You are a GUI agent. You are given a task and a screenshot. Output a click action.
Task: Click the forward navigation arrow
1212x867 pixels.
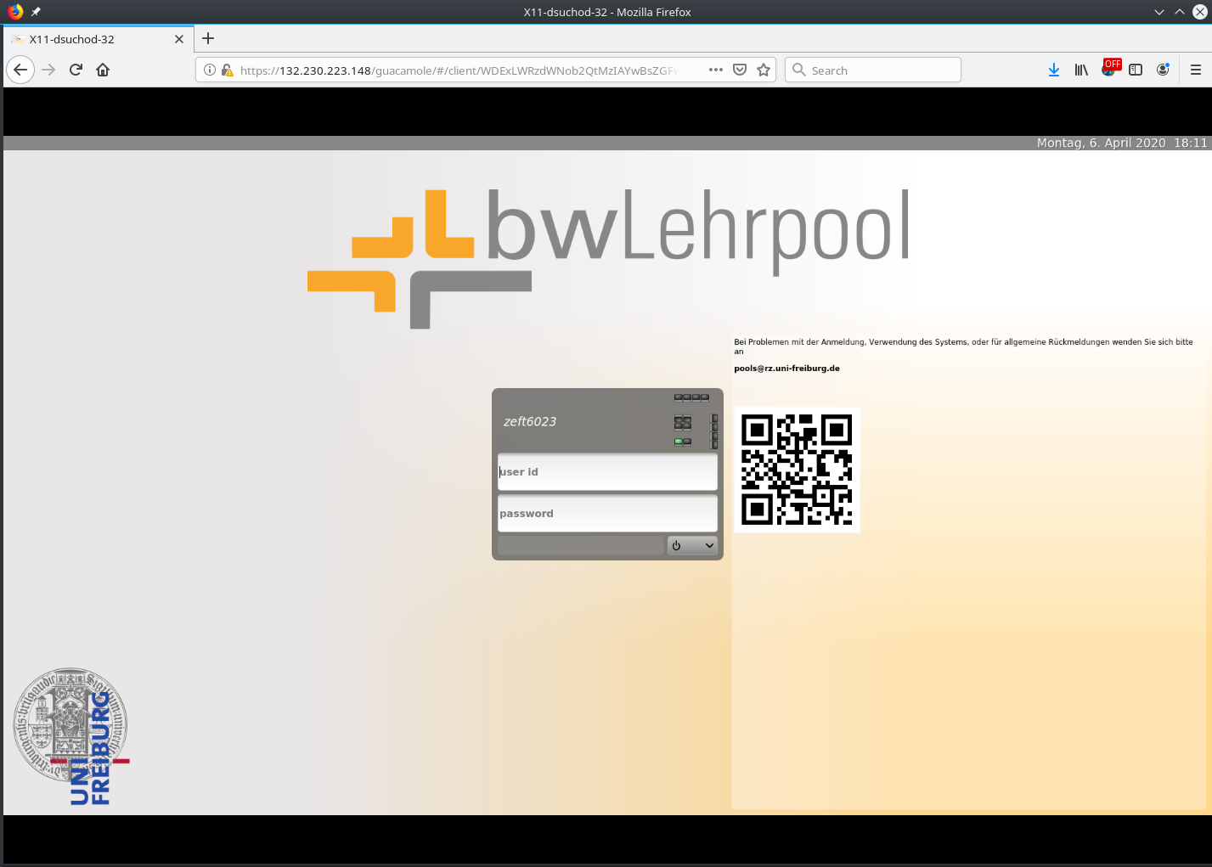48,70
